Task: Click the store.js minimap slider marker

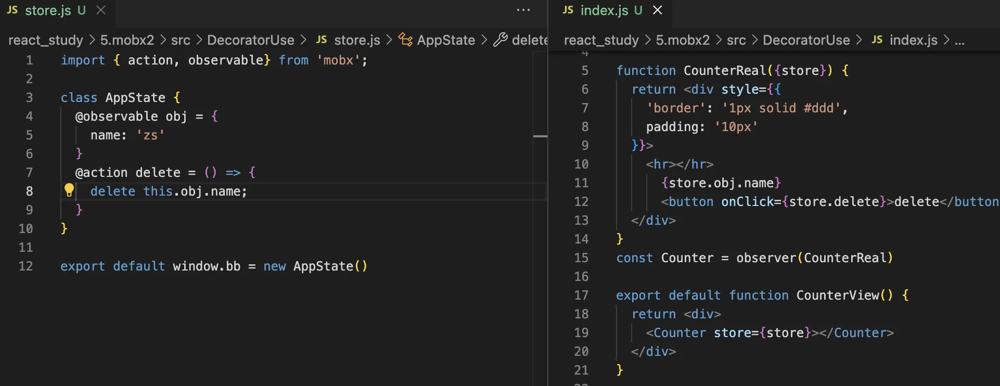Action: 540,136
